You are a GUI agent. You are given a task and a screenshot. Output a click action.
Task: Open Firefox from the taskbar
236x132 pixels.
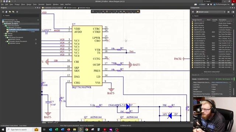pos(69,129)
